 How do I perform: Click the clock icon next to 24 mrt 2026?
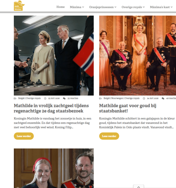point(144,98)
